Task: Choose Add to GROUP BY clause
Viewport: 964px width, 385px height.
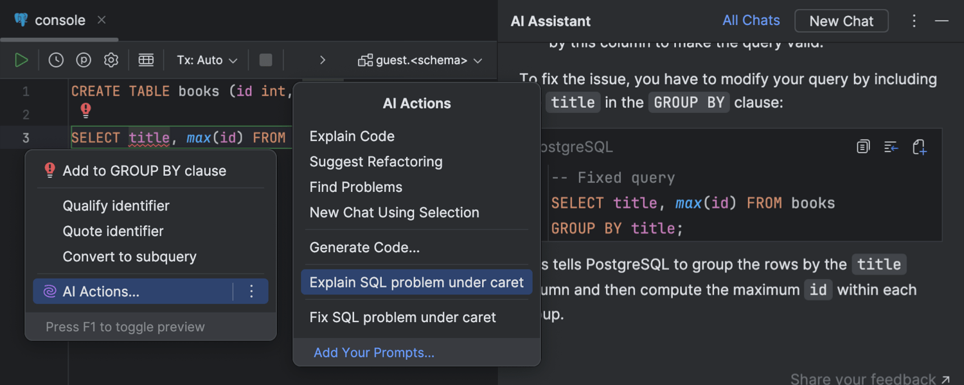Action: pyautogui.click(x=144, y=171)
